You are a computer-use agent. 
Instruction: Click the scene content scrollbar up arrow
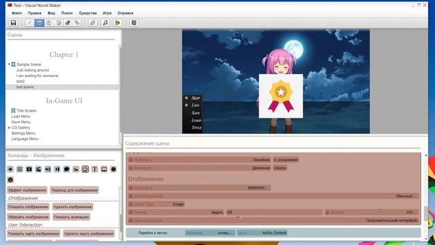click(x=426, y=155)
